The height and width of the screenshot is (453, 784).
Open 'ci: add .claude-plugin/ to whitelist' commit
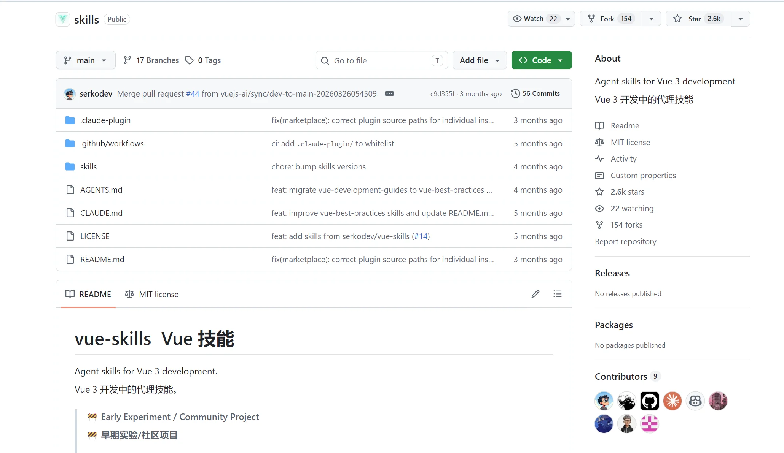[x=333, y=144]
